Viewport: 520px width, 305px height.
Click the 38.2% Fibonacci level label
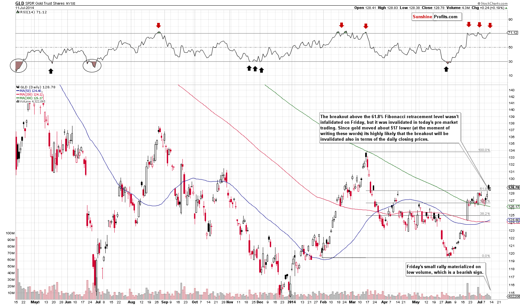pyautogui.click(x=485, y=214)
